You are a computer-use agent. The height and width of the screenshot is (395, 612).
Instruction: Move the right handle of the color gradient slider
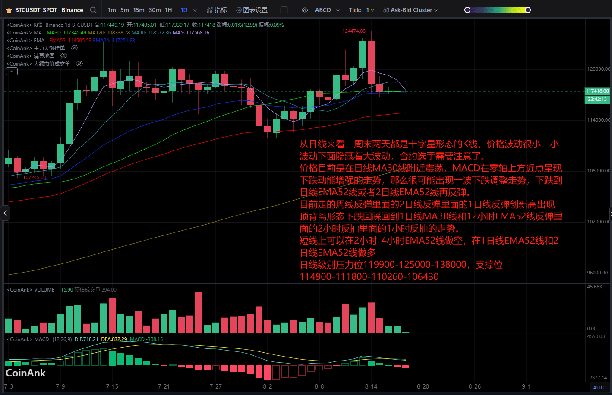(x=528, y=10)
